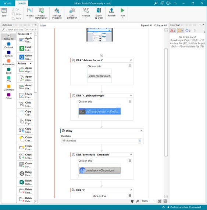Filter activities by Show All
This screenshot has width=207, height=210.
click(9, 37)
